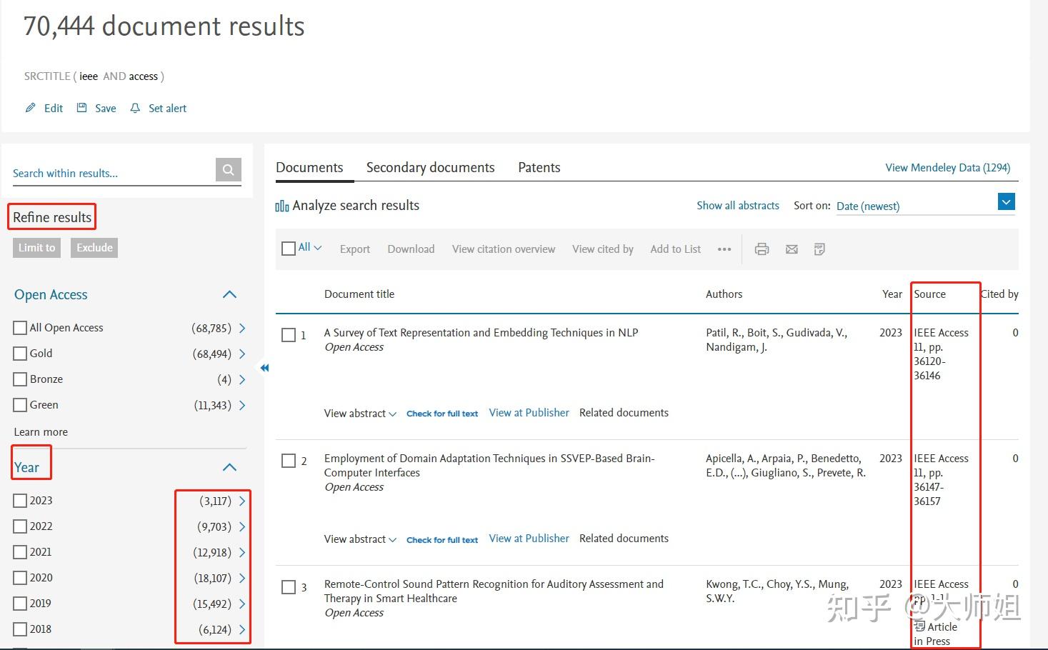Screen dimensions: 1048x650
Task: Collapse the Open Access filter section
Action: click(229, 294)
